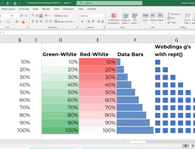Expand the Merge & Center dropdown arrow

point(76,21)
